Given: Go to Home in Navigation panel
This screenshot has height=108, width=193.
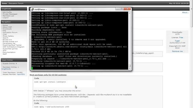Looking at the screenshot, I should pos(5,25).
